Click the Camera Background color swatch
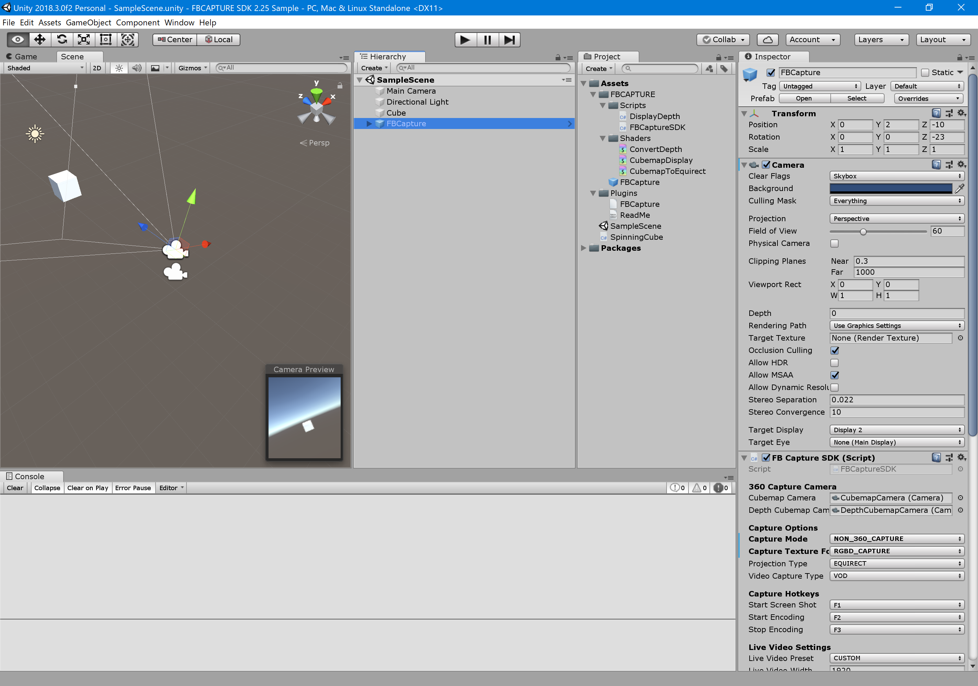978x686 pixels. point(890,189)
